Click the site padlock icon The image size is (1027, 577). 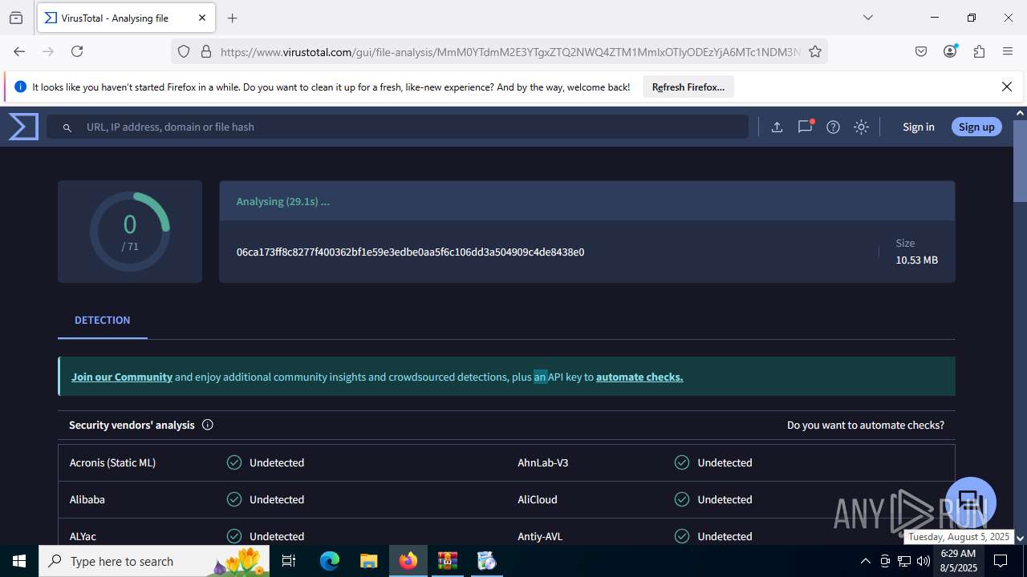point(206,51)
